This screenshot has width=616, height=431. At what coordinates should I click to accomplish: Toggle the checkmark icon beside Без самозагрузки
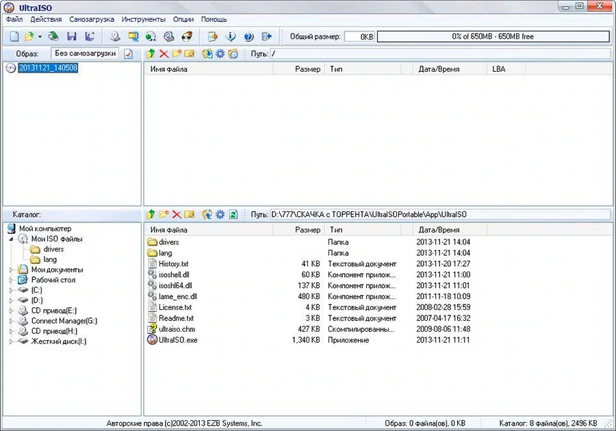[x=129, y=54]
